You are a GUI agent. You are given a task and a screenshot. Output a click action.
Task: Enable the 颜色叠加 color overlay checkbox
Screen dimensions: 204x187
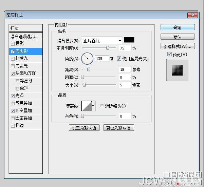tap(13, 104)
